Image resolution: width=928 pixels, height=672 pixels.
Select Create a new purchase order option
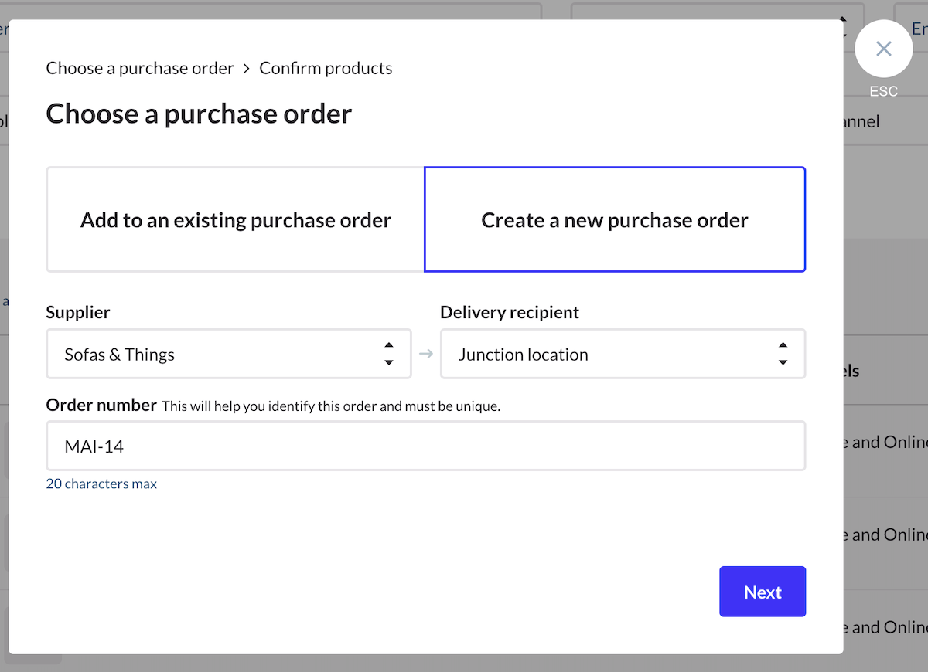[615, 220]
